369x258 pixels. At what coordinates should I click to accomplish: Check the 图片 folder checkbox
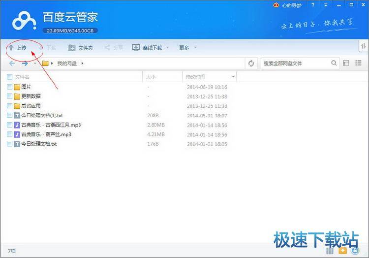pyautogui.click(x=10, y=87)
